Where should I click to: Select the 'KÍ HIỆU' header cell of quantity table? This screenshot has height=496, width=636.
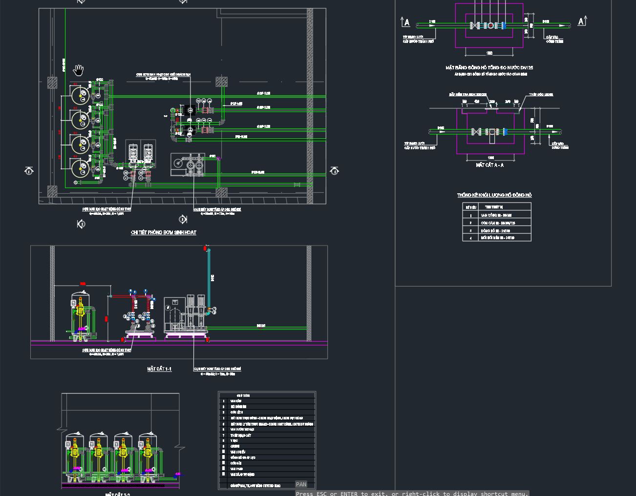coord(471,207)
